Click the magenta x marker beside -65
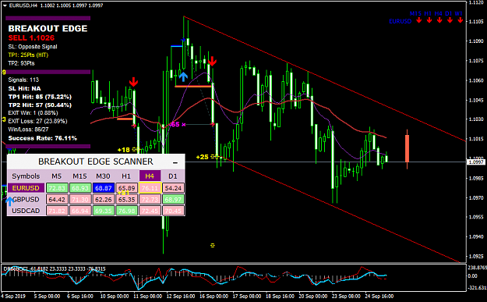The height and width of the screenshot is (302, 487). (184, 124)
